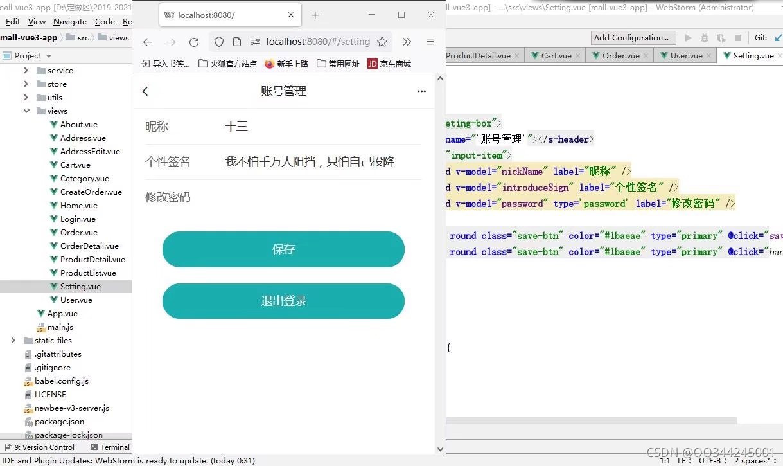Open the Version Control tool window
Viewport: 783px width, 466px height.
pos(39,447)
